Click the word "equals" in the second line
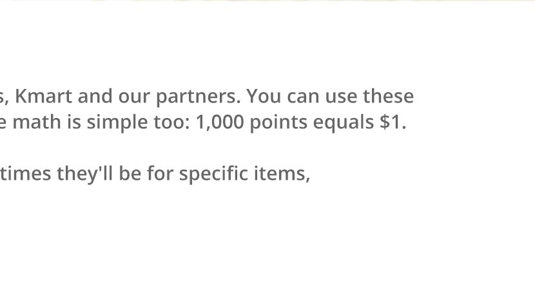 coord(344,122)
